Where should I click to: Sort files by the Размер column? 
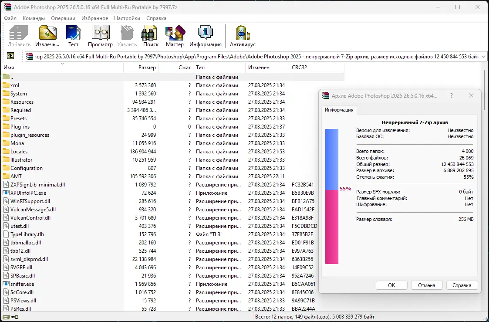click(147, 68)
